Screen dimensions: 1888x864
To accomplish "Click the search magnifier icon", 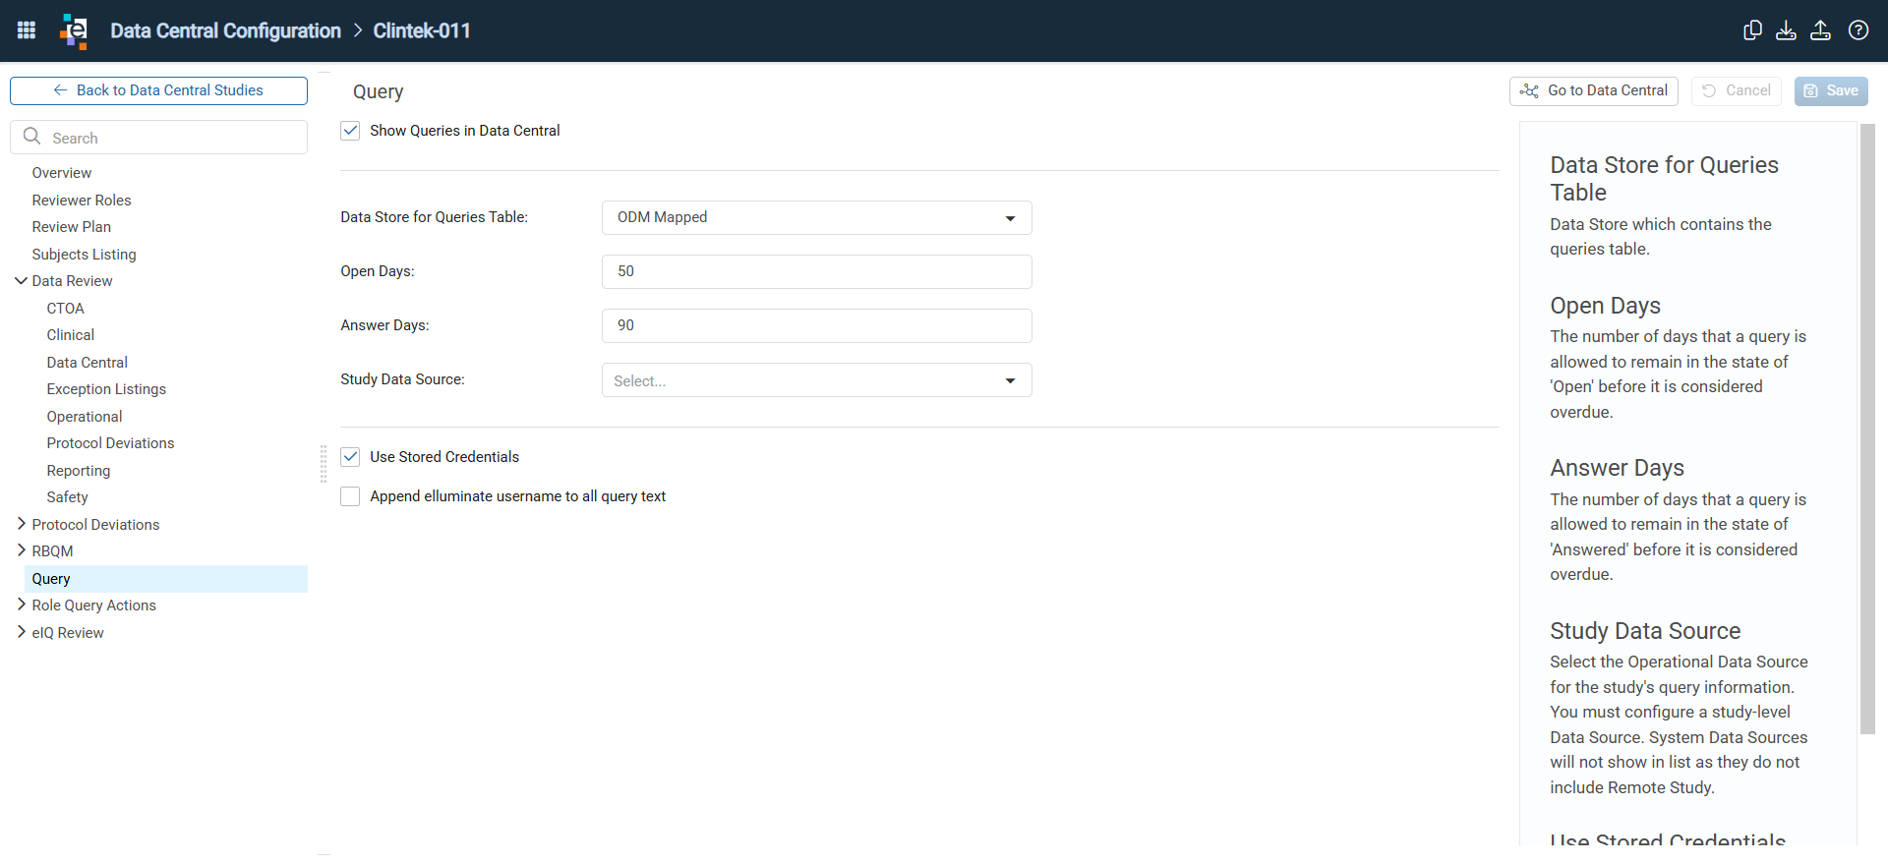I will (32, 137).
